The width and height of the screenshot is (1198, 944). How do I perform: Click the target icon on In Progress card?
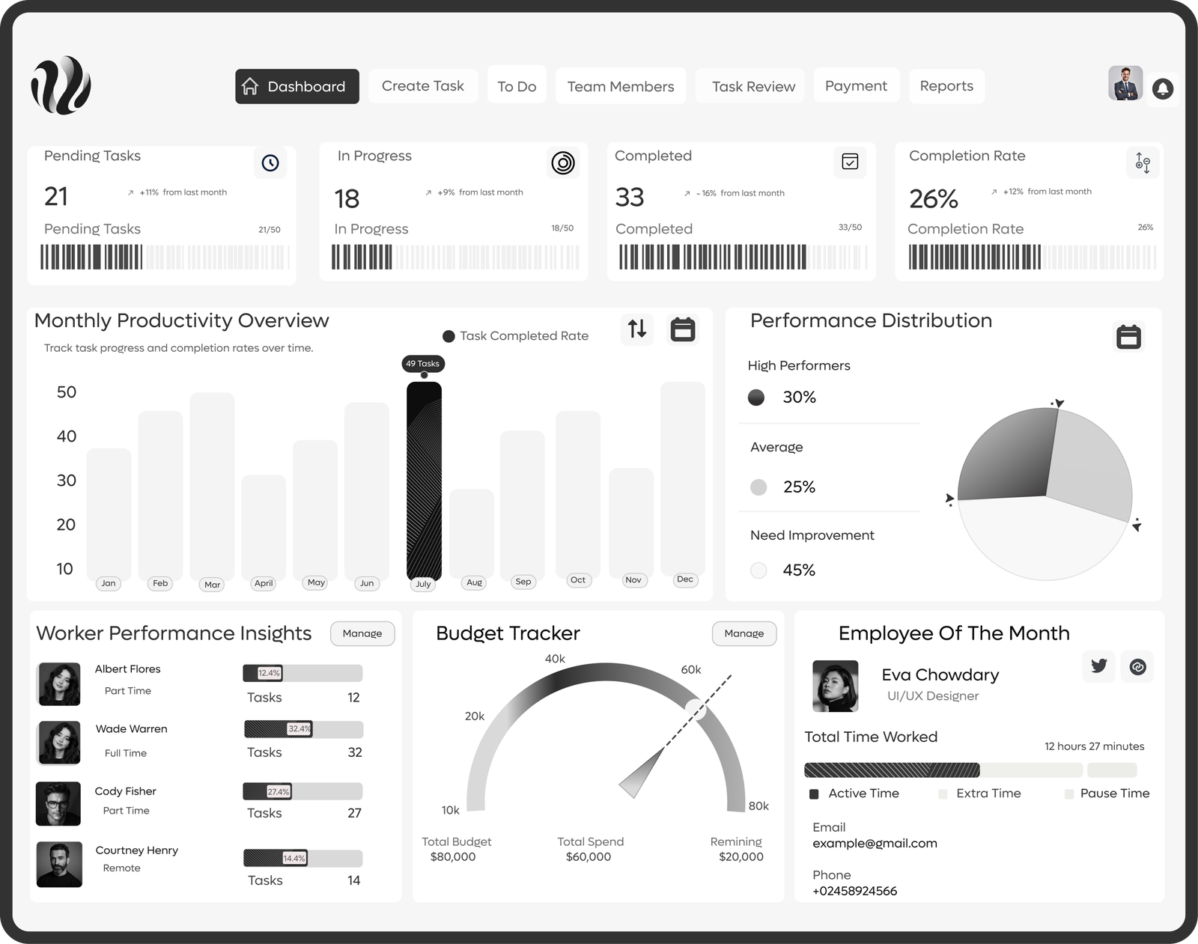(563, 162)
